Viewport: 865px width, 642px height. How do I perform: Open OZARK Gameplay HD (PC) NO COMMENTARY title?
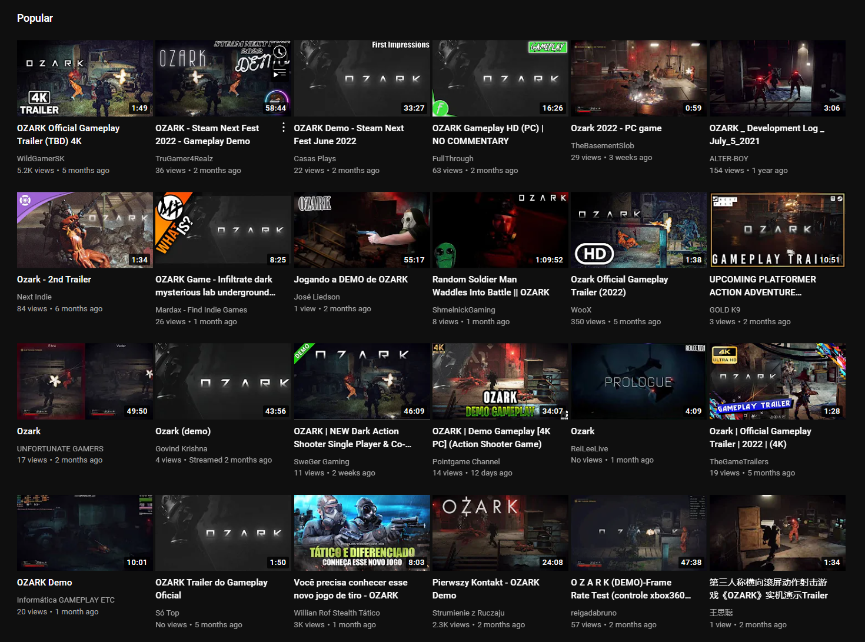point(487,134)
